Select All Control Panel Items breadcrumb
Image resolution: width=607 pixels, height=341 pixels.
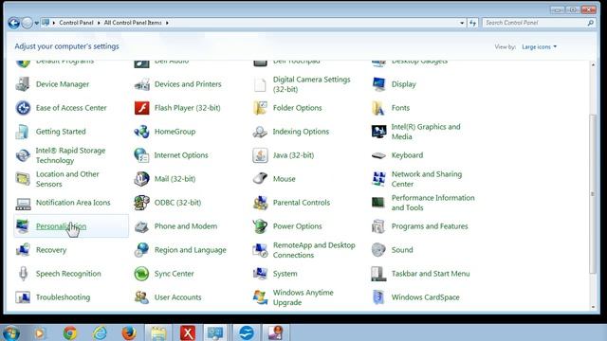pos(133,23)
